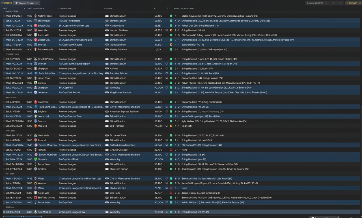This screenshot has width=362, height=218.
Task: Open Champions League Final competition link
Action: [72, 212]
